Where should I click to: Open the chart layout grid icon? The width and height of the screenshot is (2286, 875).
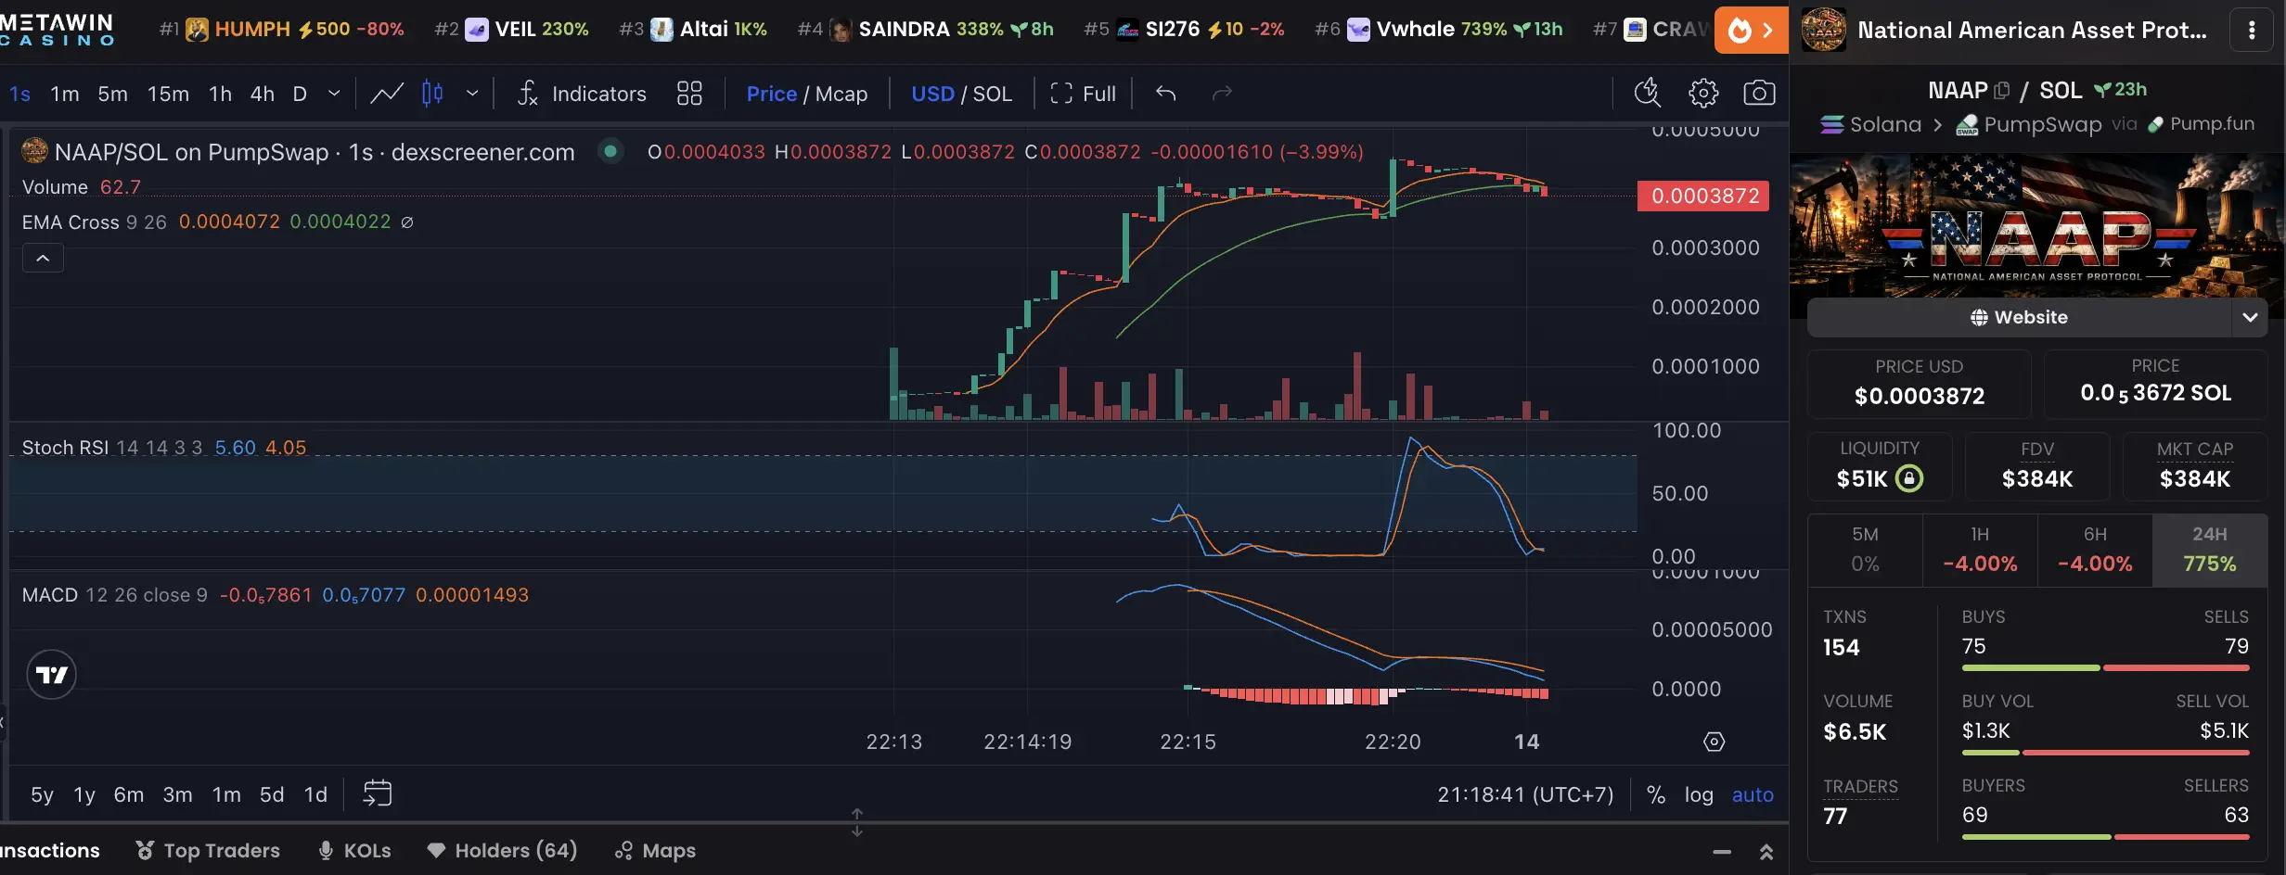[689, 94]
